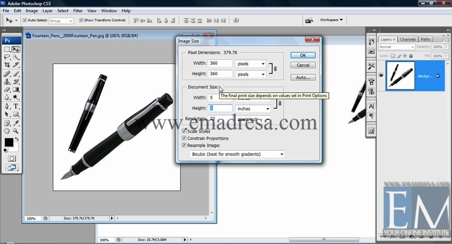Click the Go to Bridge icon
The height and width of the screenshot is (244, 452).
coord(309,20)
